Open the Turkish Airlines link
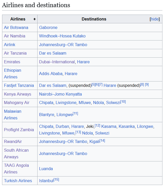The height and width of the screenshot is (186, 164). (x=18, y=181)
